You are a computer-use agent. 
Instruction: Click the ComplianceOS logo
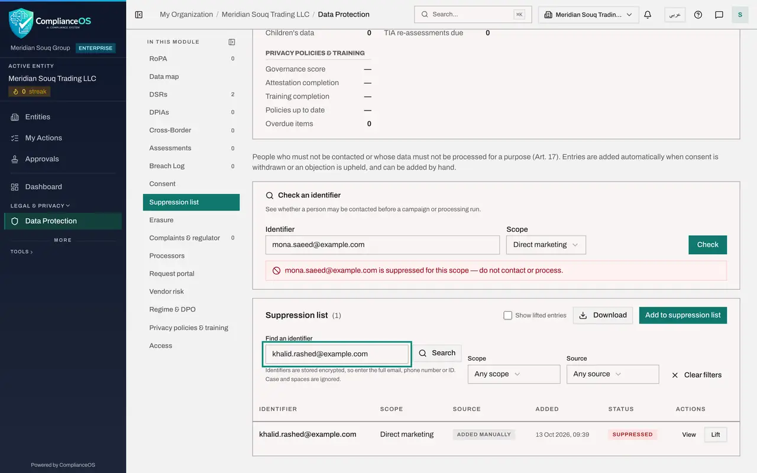(x=50, y=23)
